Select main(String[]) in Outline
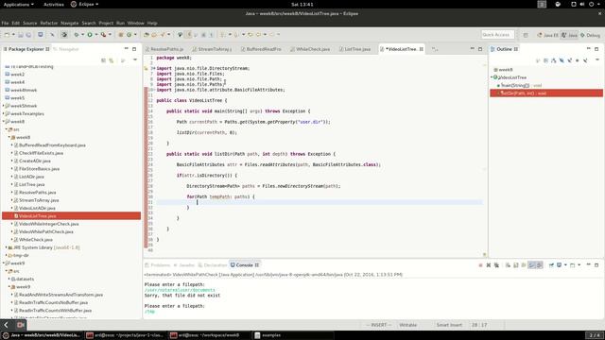 pyautogui.click(x=520, y=85)
